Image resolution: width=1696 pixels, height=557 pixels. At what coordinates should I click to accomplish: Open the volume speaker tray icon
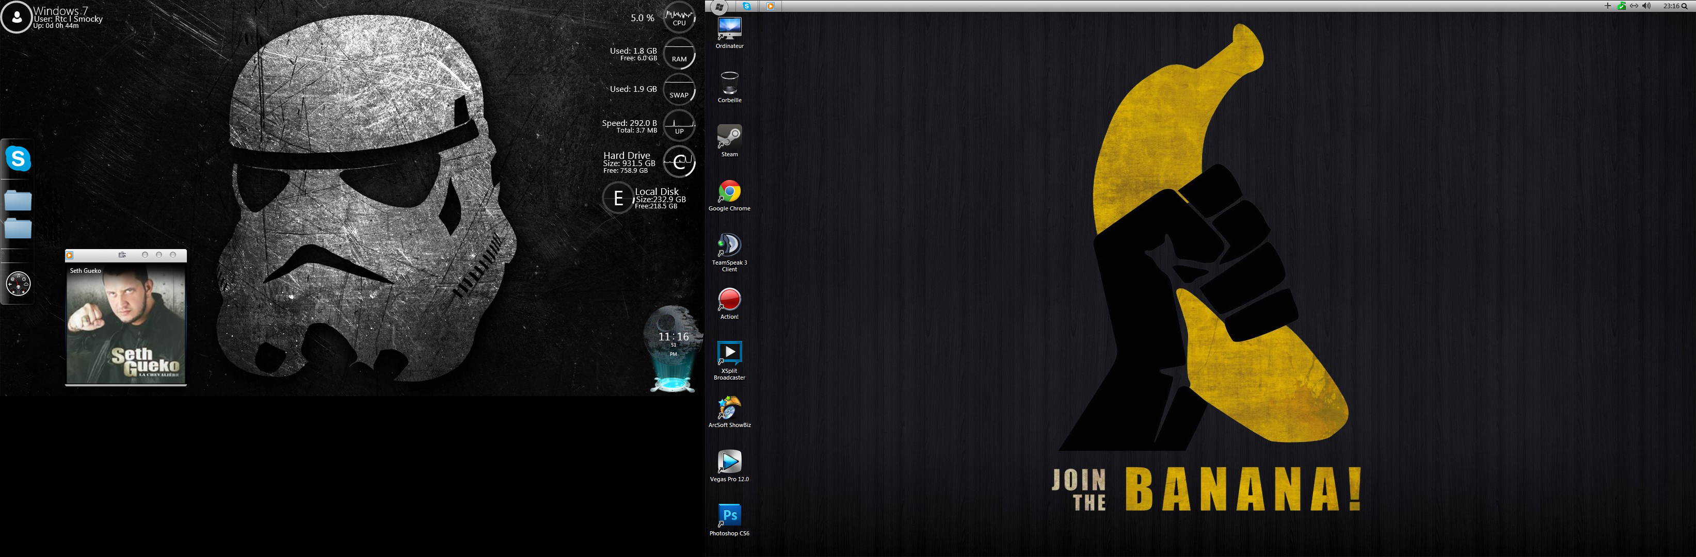tap(1646, 6)
